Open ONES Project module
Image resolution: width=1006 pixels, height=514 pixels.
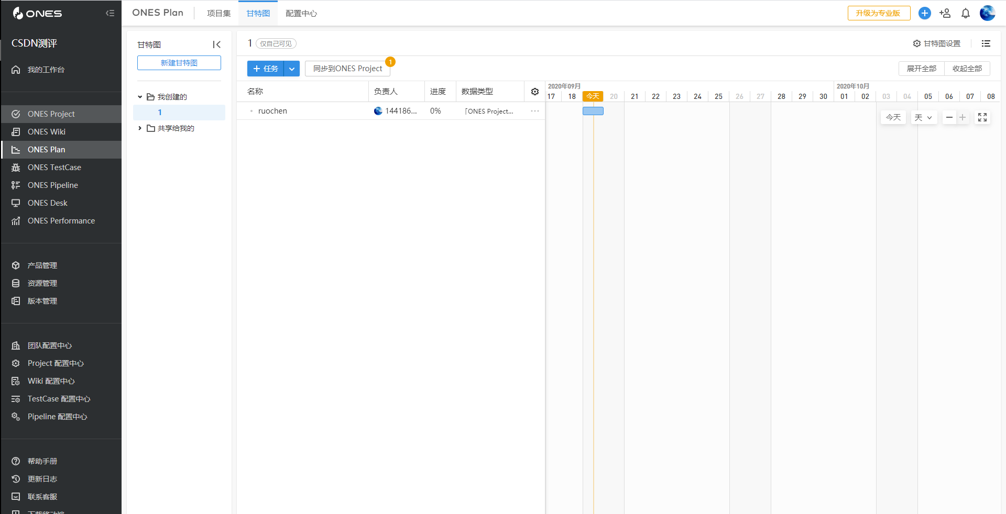tap(61, 114)
